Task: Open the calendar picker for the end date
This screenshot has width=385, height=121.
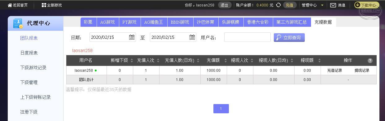Action: click(x=192, y=37)
